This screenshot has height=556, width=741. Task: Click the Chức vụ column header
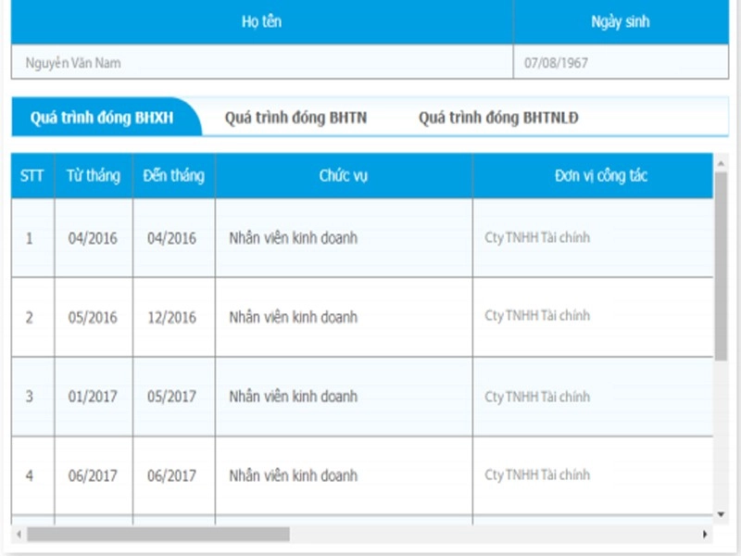coord(341,175)
